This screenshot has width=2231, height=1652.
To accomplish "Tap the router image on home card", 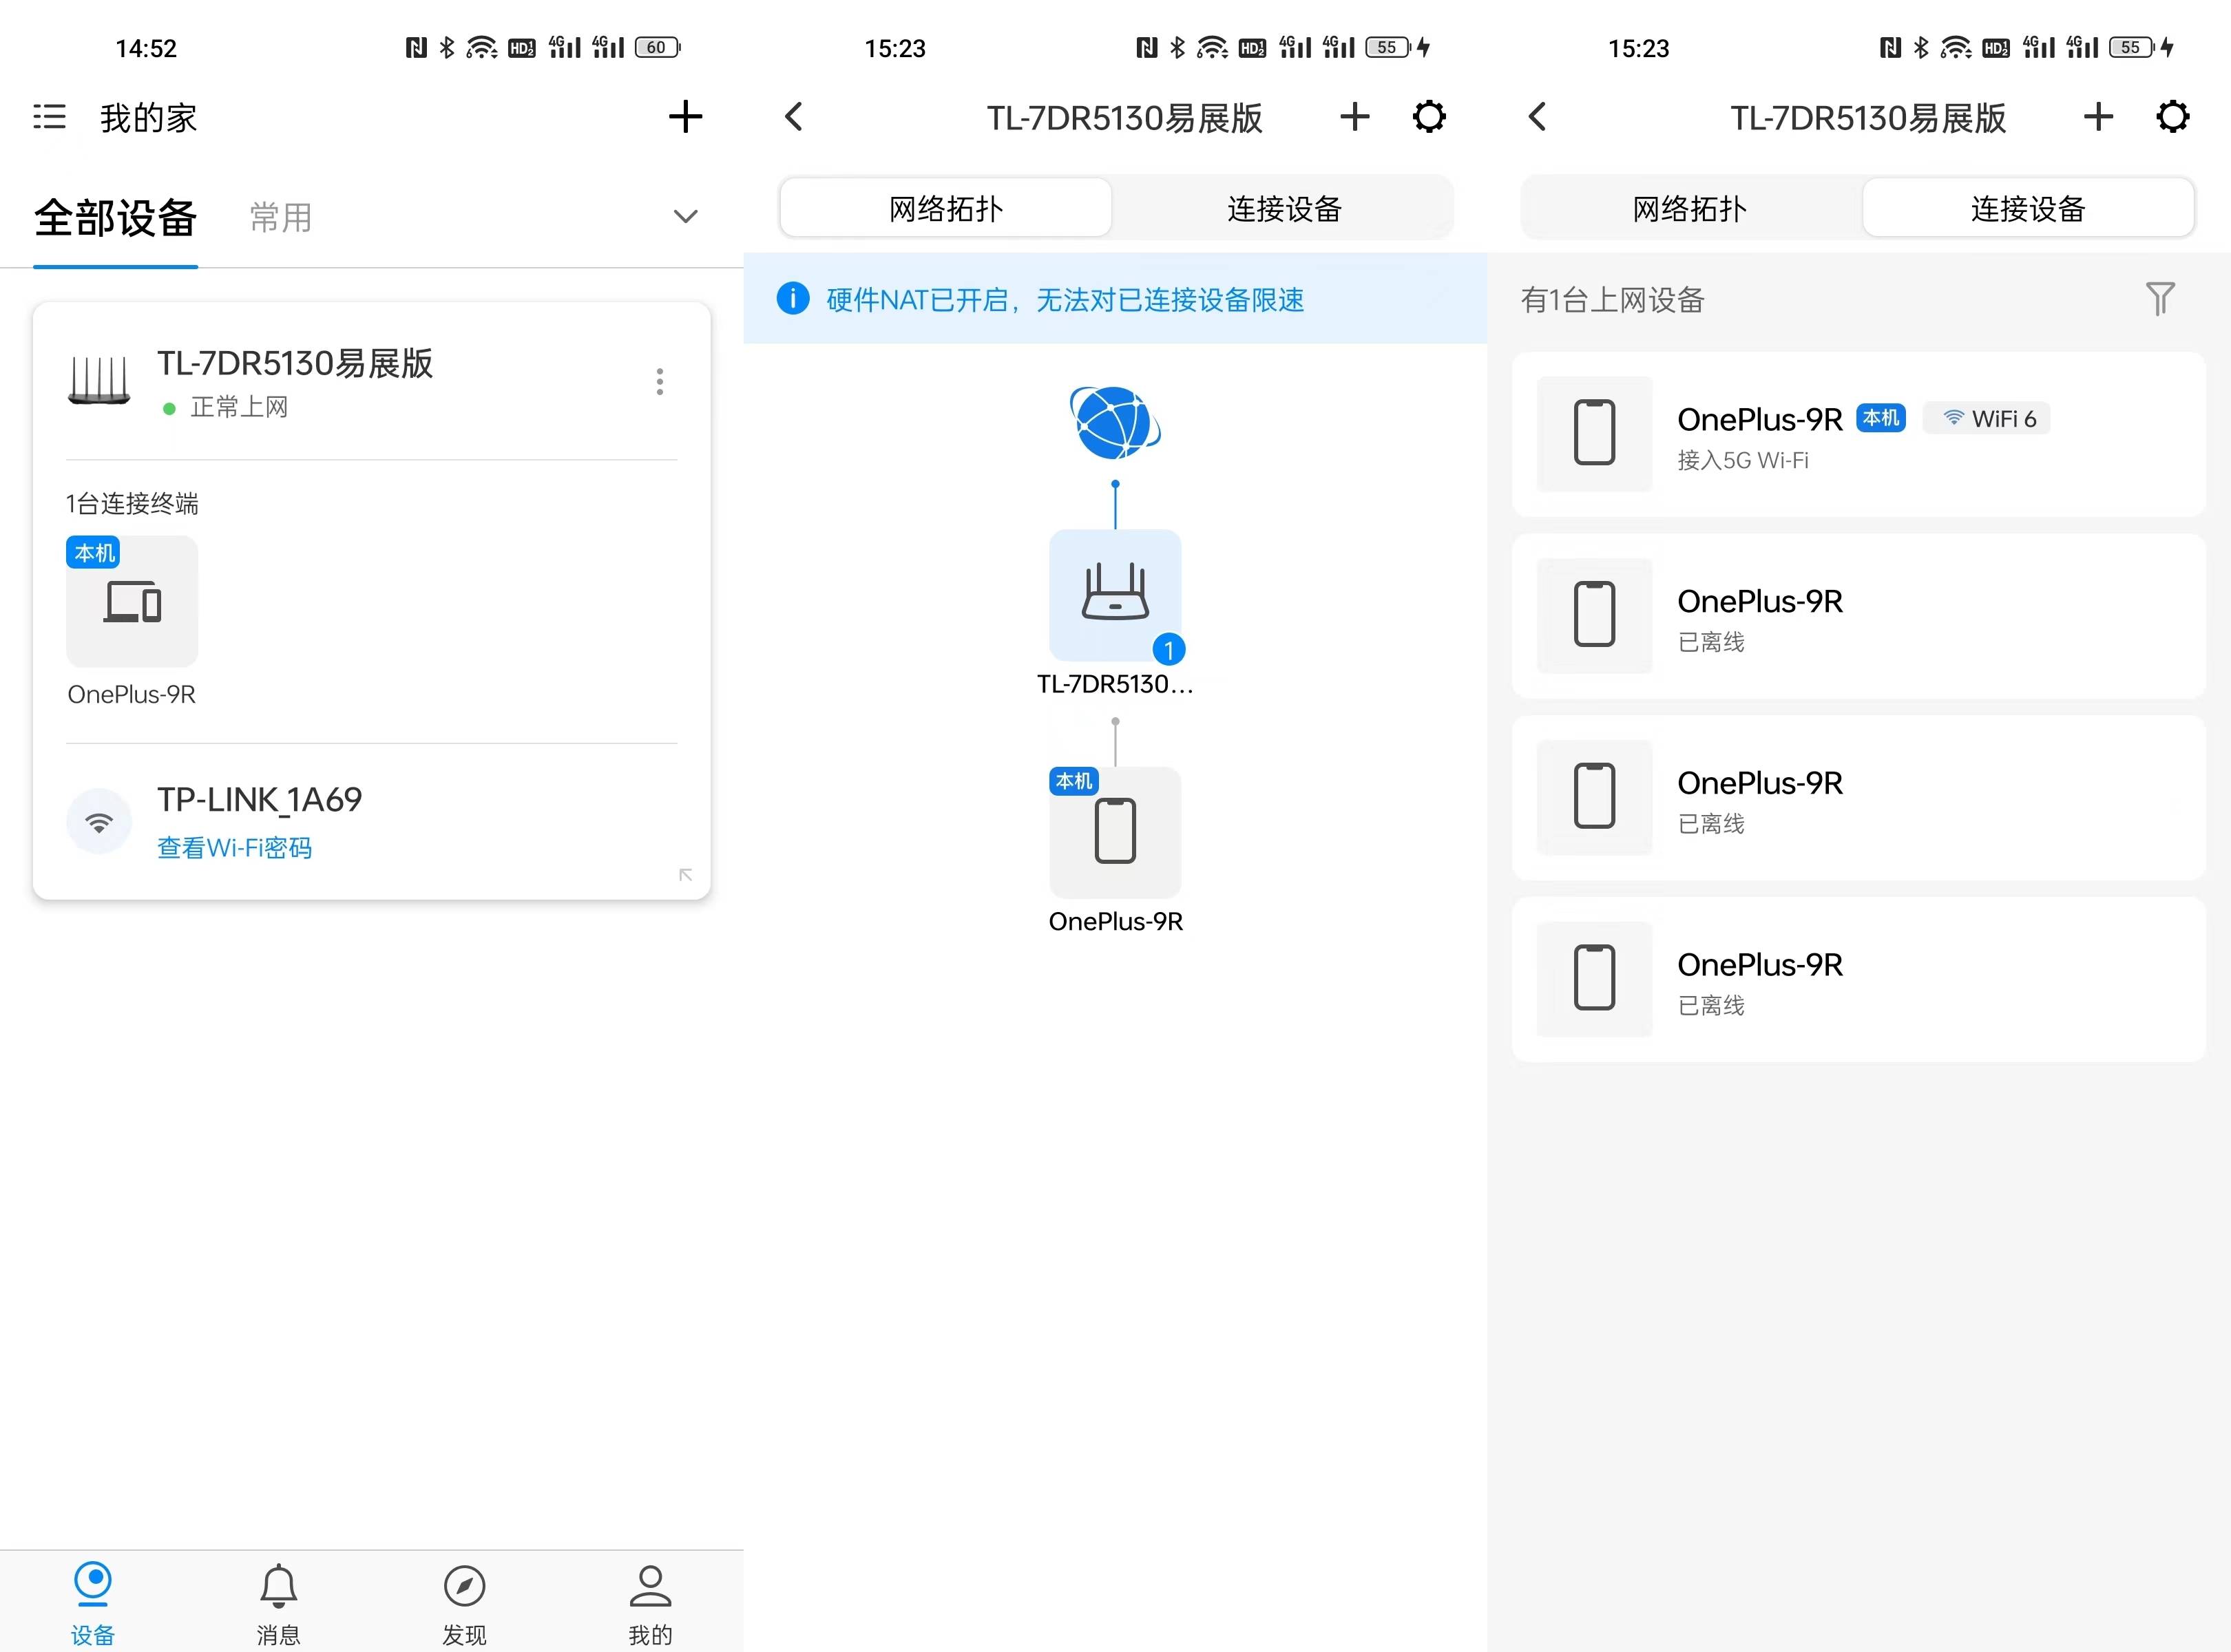I will coord(99,381).
